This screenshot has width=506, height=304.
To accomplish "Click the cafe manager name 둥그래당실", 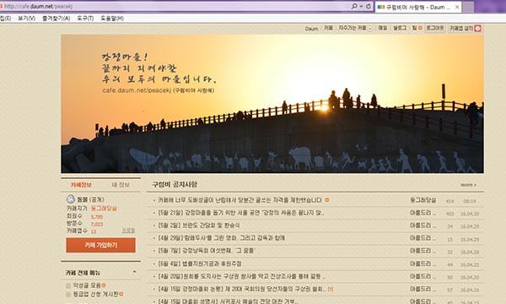I will pyautogui.click(x=104, y=209).
